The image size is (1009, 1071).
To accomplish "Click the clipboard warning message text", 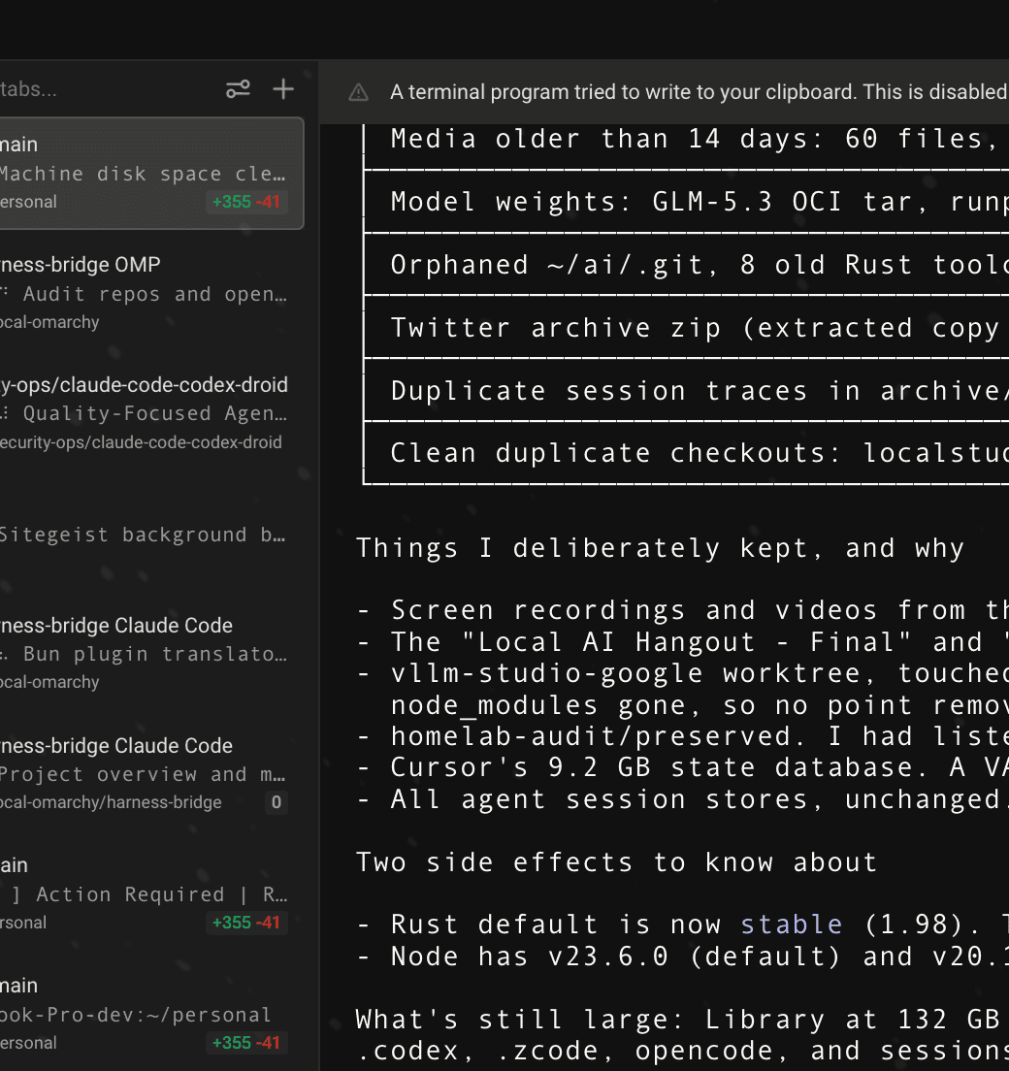I will (x=699, y=92).
